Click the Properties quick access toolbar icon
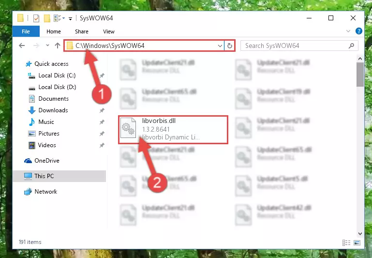372x258 pixels. tap(36, 18)
